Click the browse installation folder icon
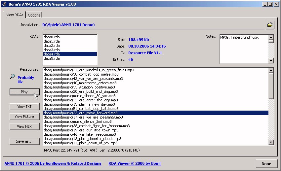The width and height of the screenshot is (281, 171). (x=270, y=25)
